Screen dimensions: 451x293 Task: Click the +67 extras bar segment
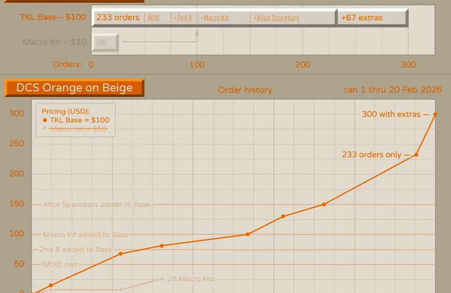tap(373, 17)
